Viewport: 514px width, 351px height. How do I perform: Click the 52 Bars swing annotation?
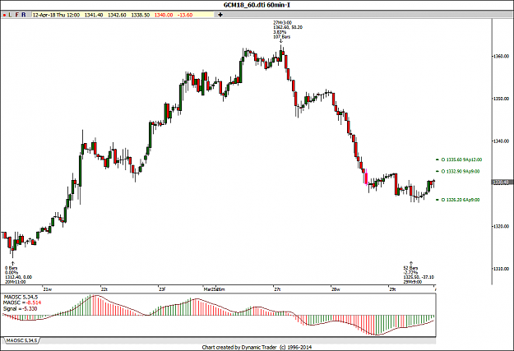click(x=419, y=275)
